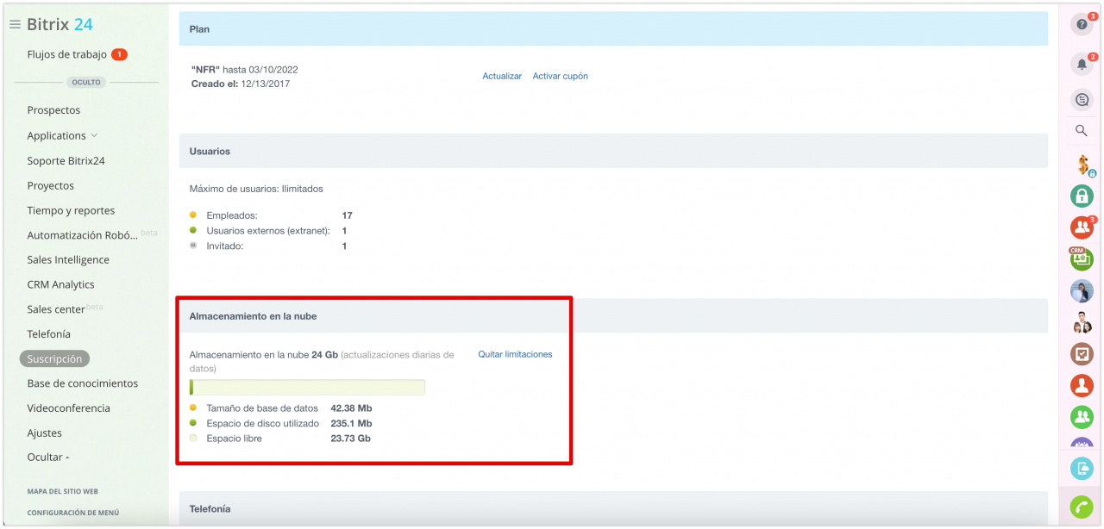Open the woman photo avatar chat
This screenshot has height=529, width=1104.
tap(1082, 290)
